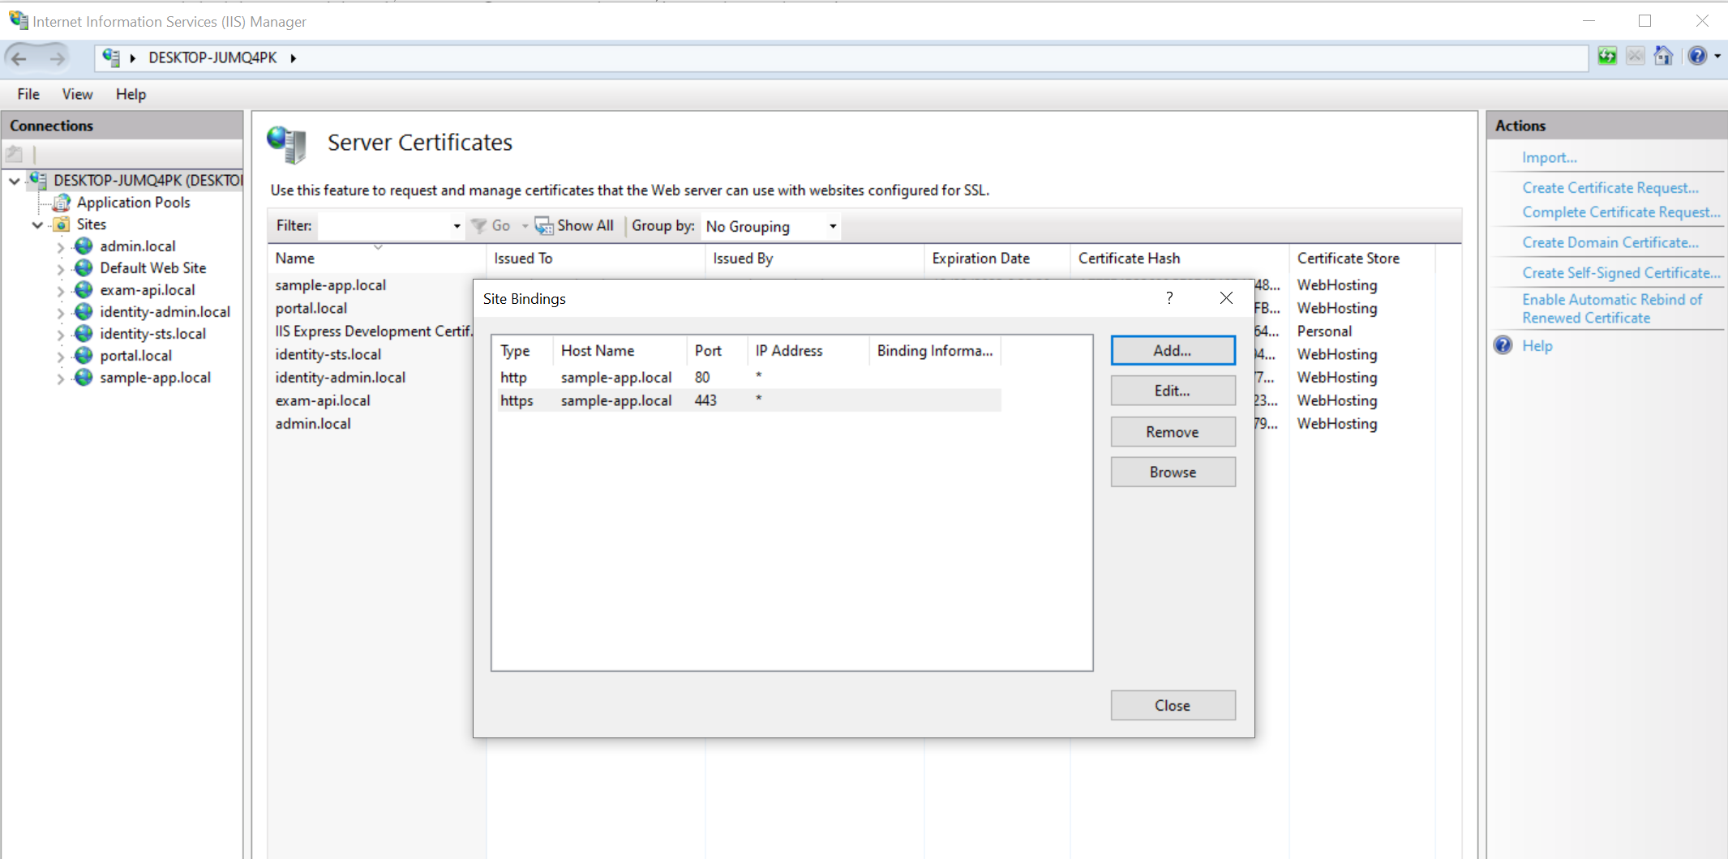Select sample-app.local in the Sites tree
This screenshot has height=859, width=1728.
click(155, 378)
